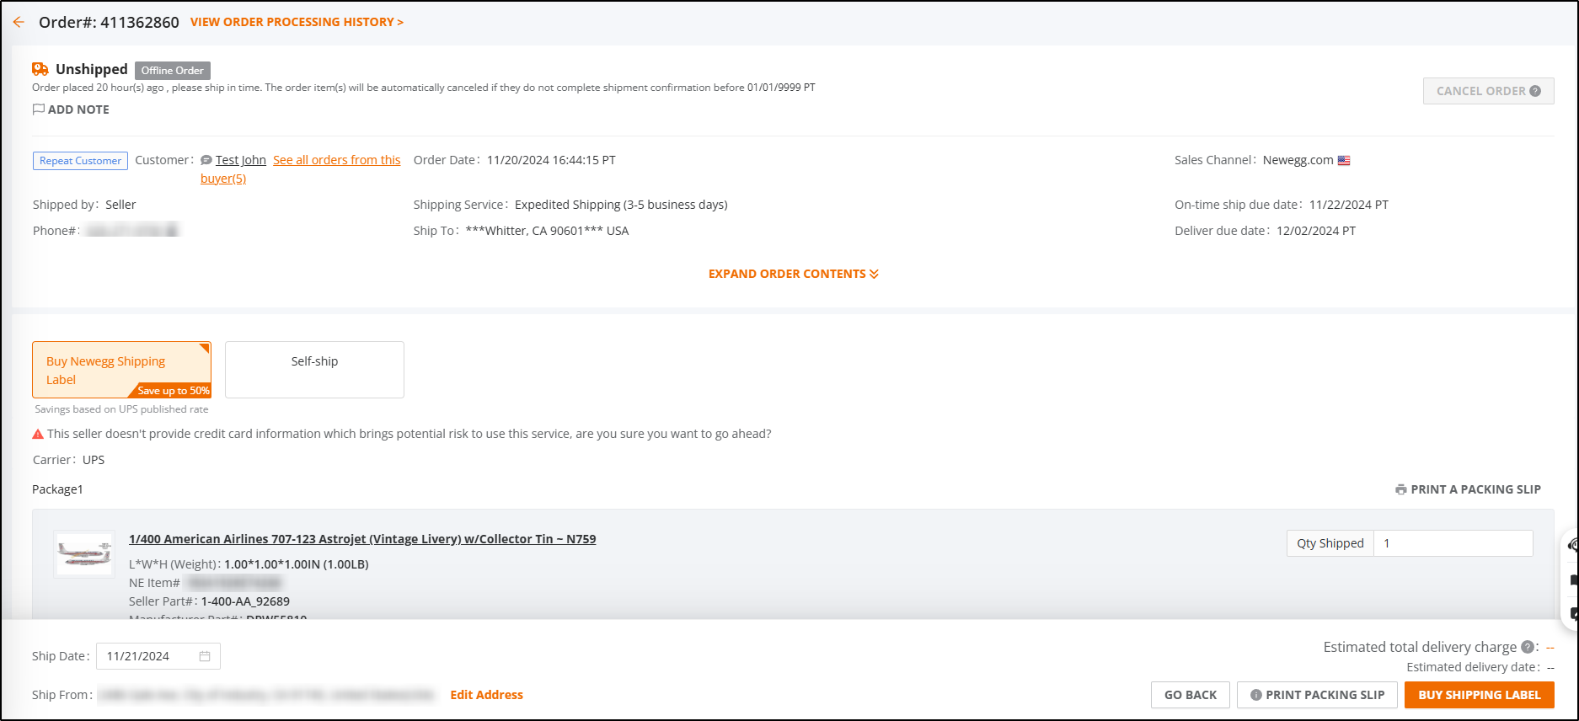Open customer Test John link
Viewport: 1579px width, 721px height.
(x=241, y=160)
